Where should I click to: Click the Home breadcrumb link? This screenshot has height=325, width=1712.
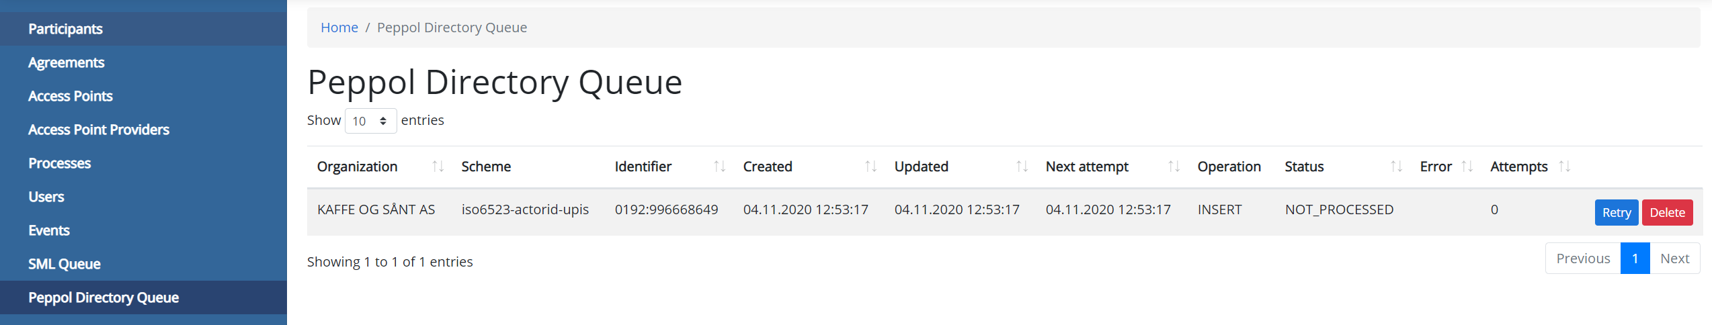[x=339, y=28]
